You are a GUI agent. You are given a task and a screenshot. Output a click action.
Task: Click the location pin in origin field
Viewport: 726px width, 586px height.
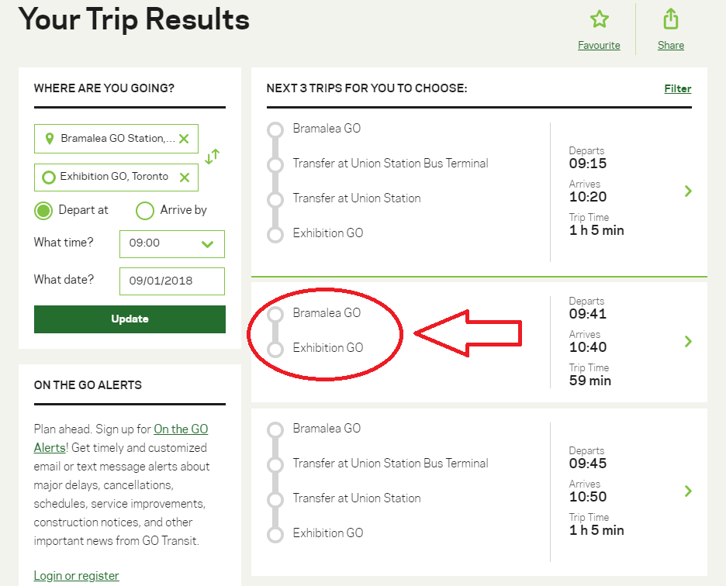click(x=50, y=139)
